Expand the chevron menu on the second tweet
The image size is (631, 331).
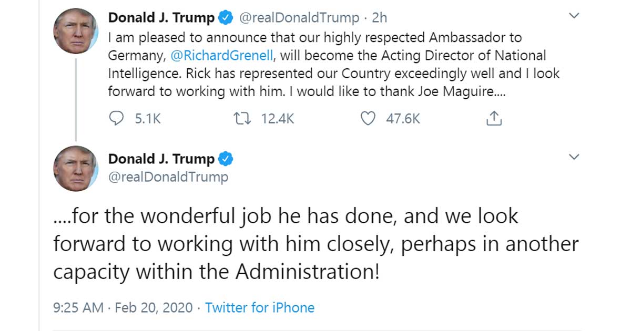tap(574, 157)
